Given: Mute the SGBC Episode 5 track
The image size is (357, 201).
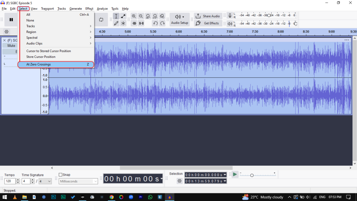Looking at the screenshot, I should [11, 45].
